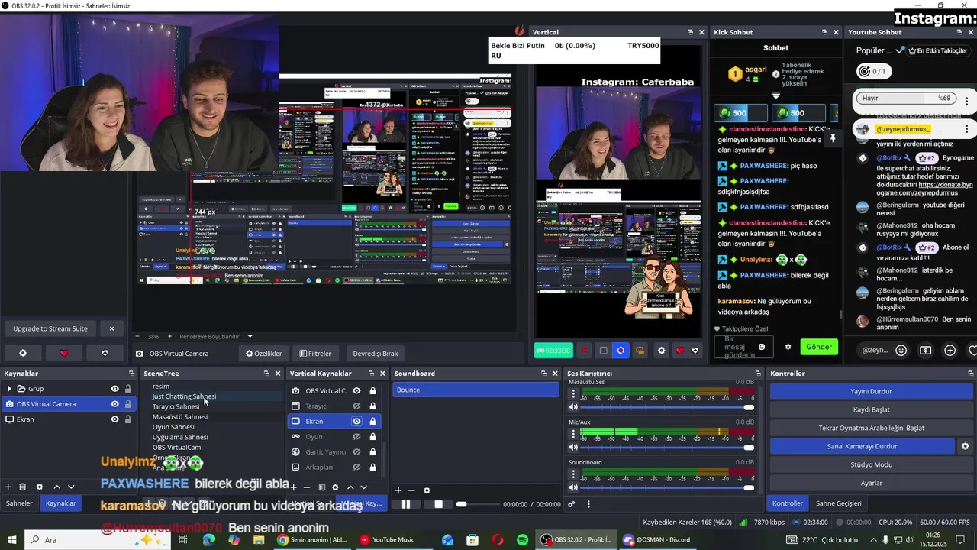Collapse Kick chat leaderboard arrow
This screenshot has height=550, width=977.
775,95
